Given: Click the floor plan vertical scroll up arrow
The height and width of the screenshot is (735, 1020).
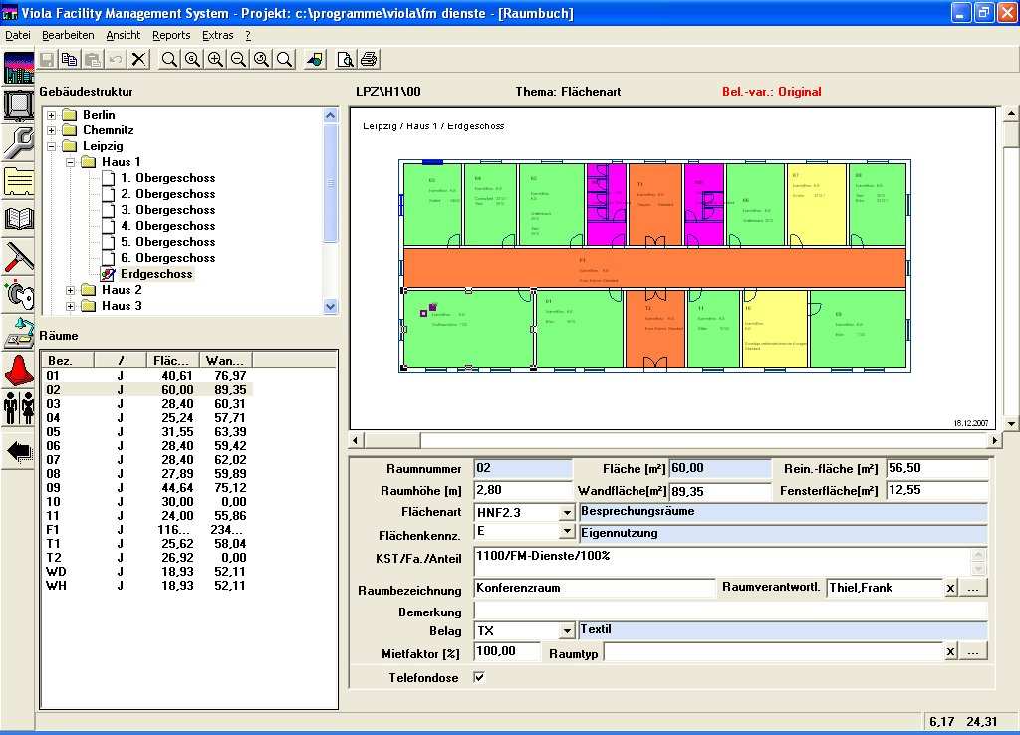Looking at the screenshot, I should tap(1011, 114).
